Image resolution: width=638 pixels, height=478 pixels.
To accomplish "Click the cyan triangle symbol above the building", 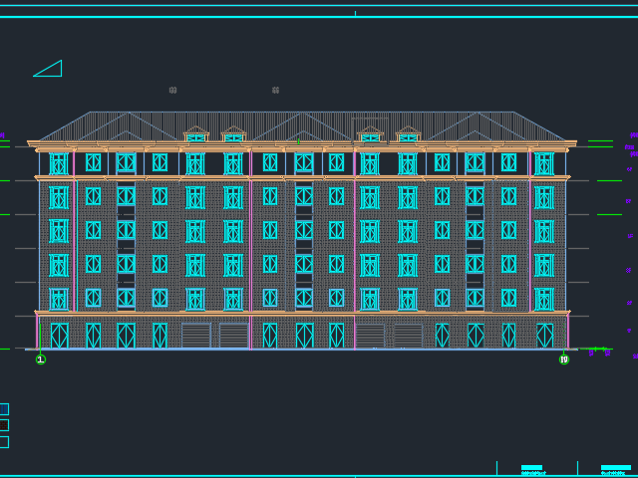I will pyautogui.click(x=50, y=70).
